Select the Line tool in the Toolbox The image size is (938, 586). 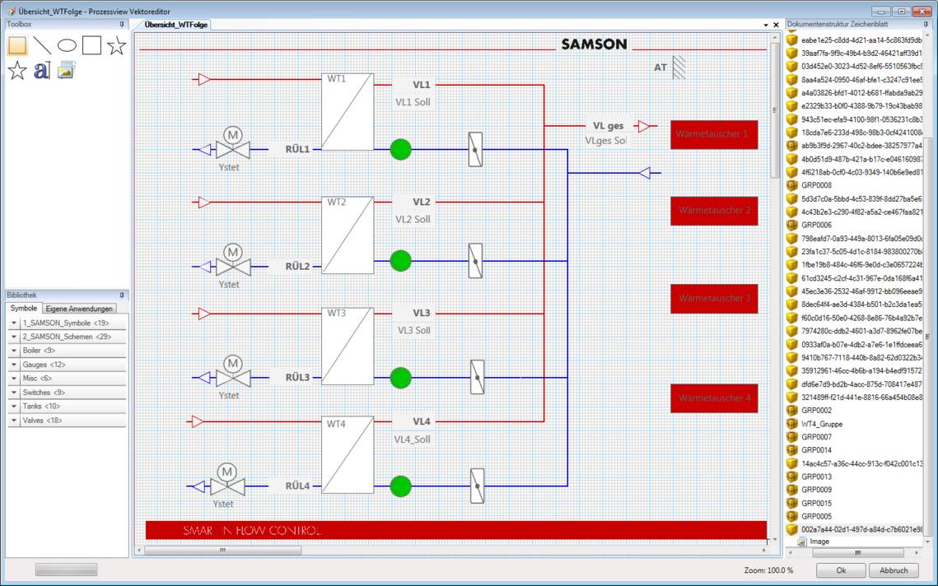40,45
